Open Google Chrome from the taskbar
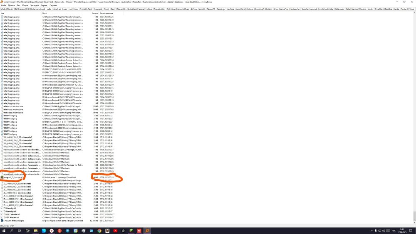This screenshot has height=234, width=416. tap(99, 231)
